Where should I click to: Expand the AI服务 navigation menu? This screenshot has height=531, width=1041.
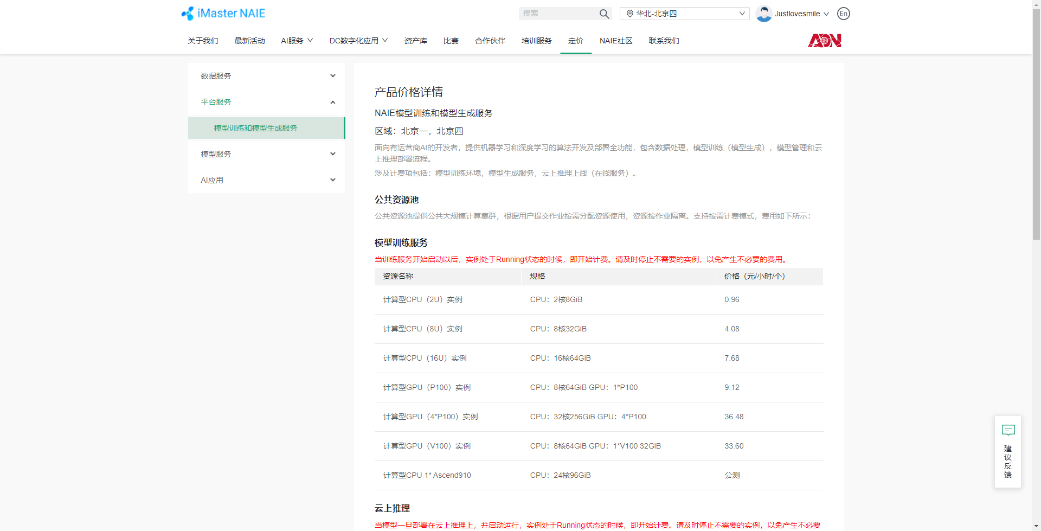pyautogui.click(x=297, y=41)
